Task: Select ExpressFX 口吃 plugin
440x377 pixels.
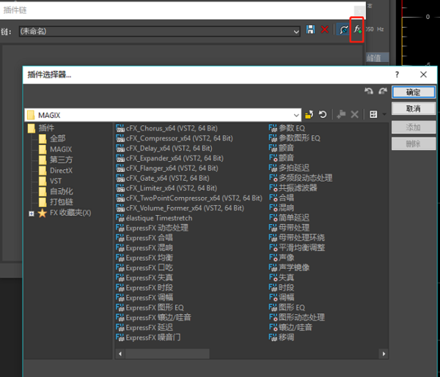Action: click(144, 268)
